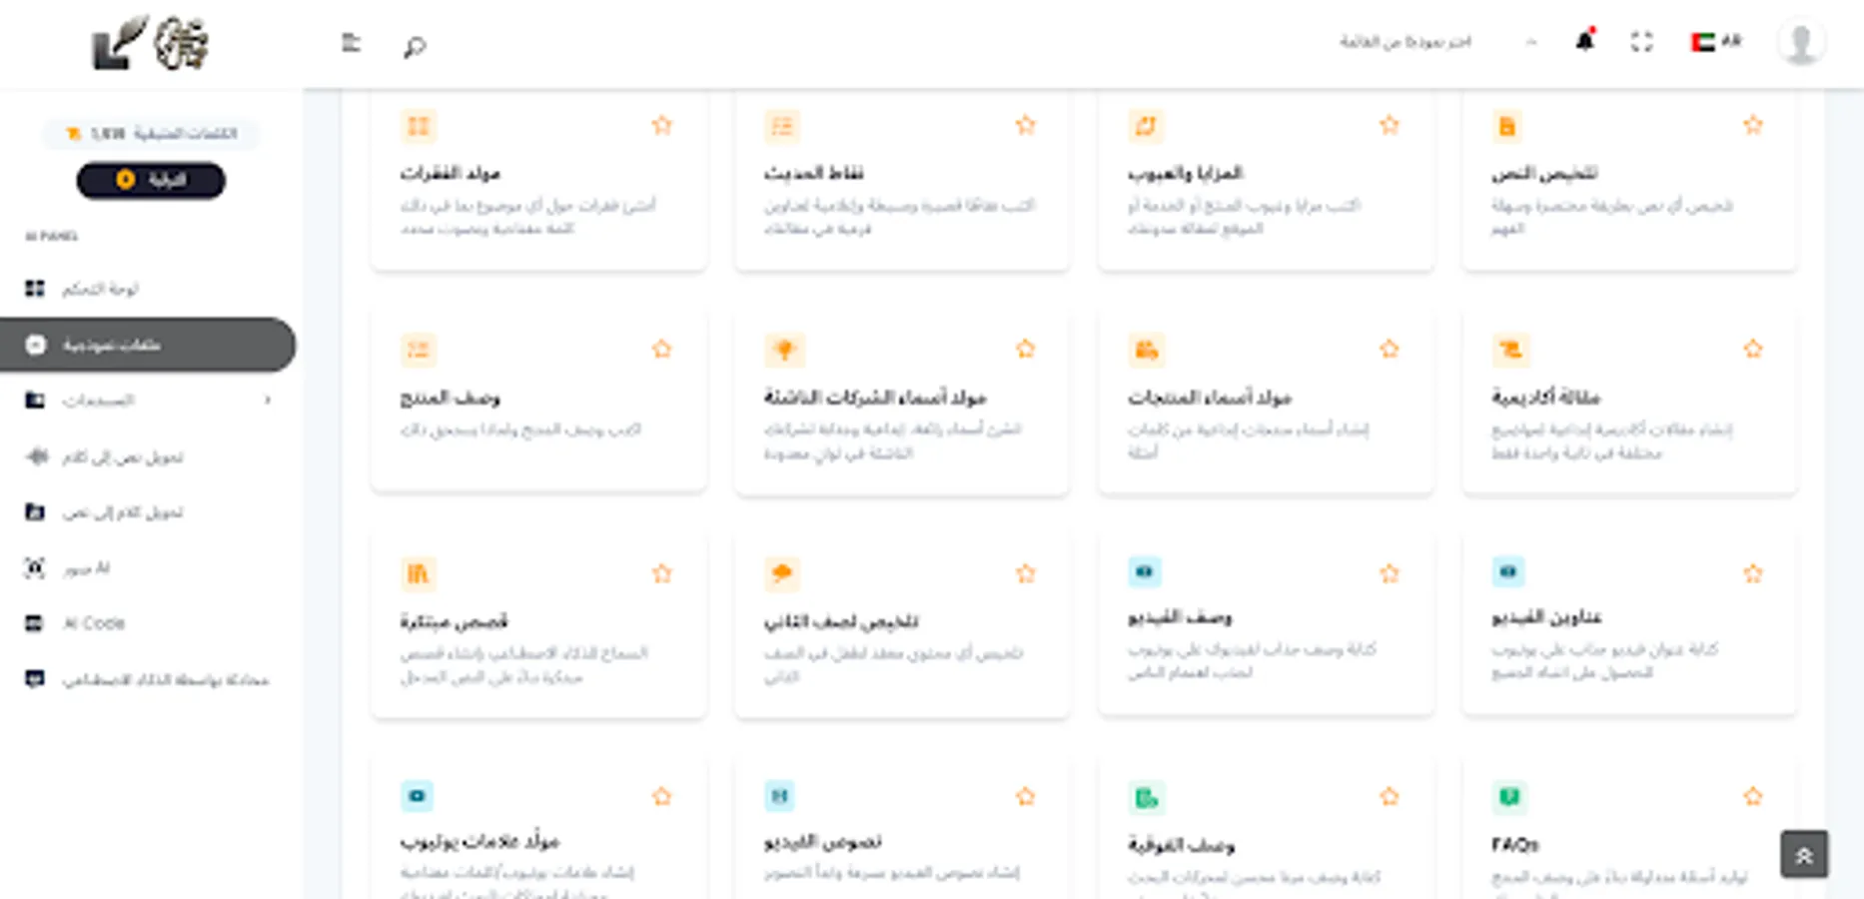Open the product names generator (مولد أسماء المنتجات) card

(x=1209, y=398)
